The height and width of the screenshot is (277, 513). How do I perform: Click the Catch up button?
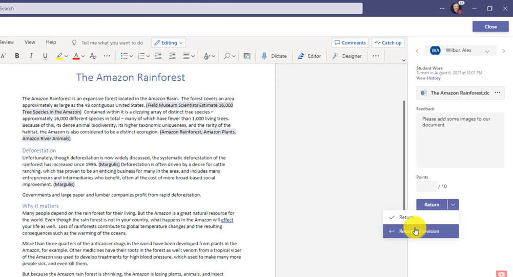click(x=388, y=43)
